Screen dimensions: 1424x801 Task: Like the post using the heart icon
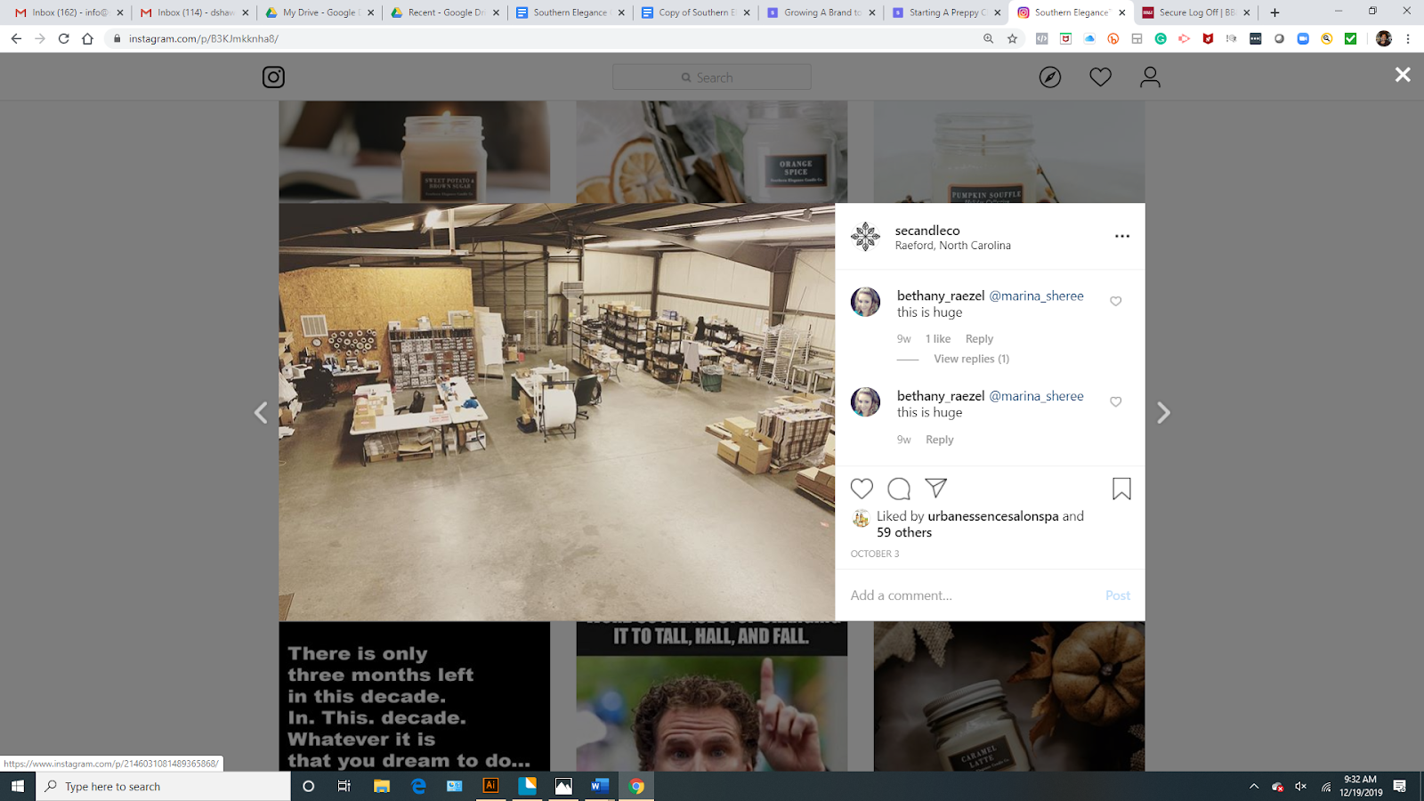(x=861, y=489)
